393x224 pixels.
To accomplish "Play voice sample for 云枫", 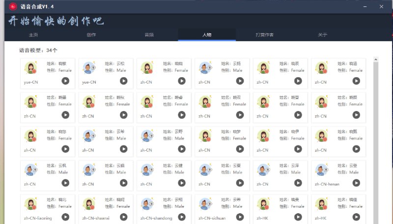I will point(65,183).
